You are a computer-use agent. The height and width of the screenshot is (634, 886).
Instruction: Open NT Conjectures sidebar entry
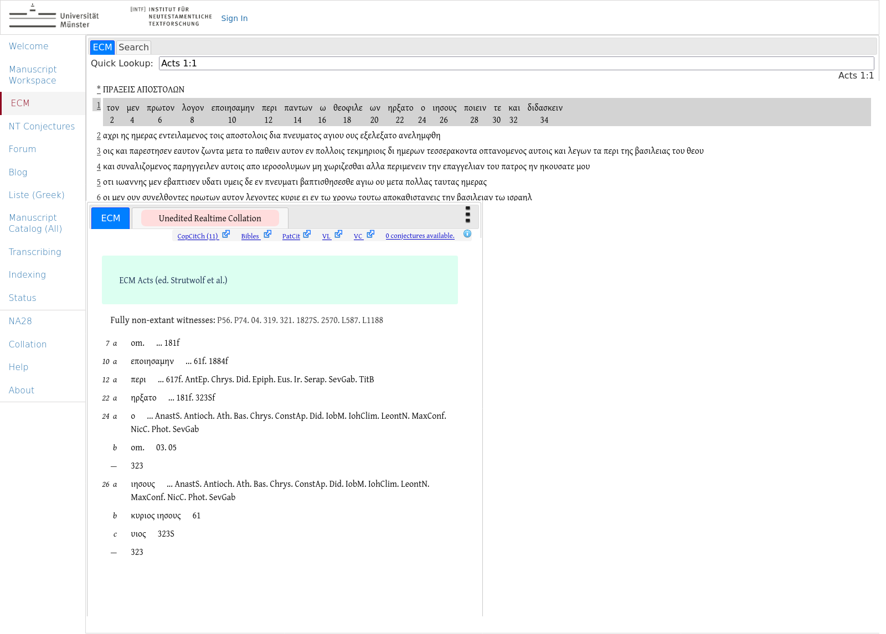(x=42, y=127)
